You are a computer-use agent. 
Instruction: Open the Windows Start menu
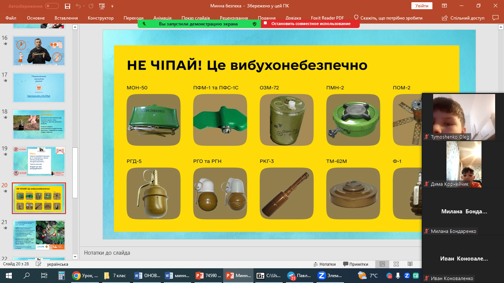pyautogui.click(x=9, y=275)
